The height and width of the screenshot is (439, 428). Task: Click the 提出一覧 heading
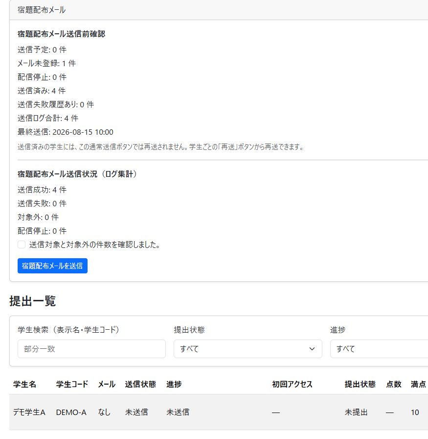32,301
